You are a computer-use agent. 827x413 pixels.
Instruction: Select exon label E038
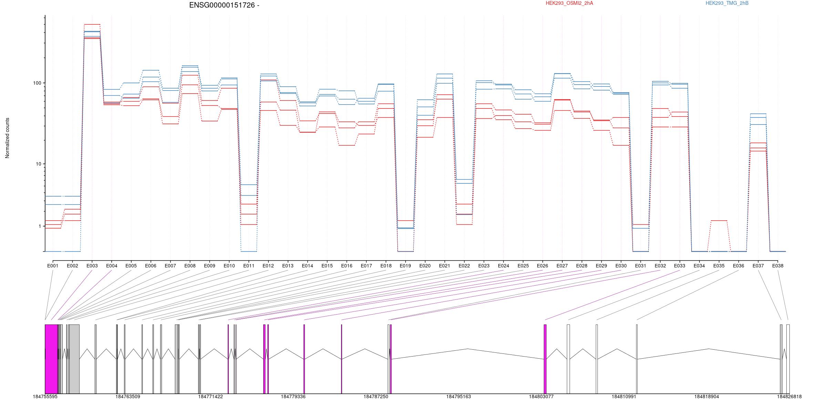pyautogui.click(x=778, y=266)
